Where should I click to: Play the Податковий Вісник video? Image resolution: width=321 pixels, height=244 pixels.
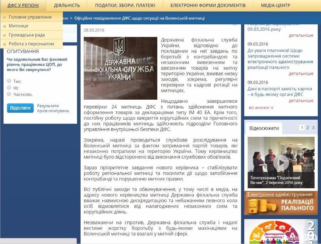pos(281,163)
